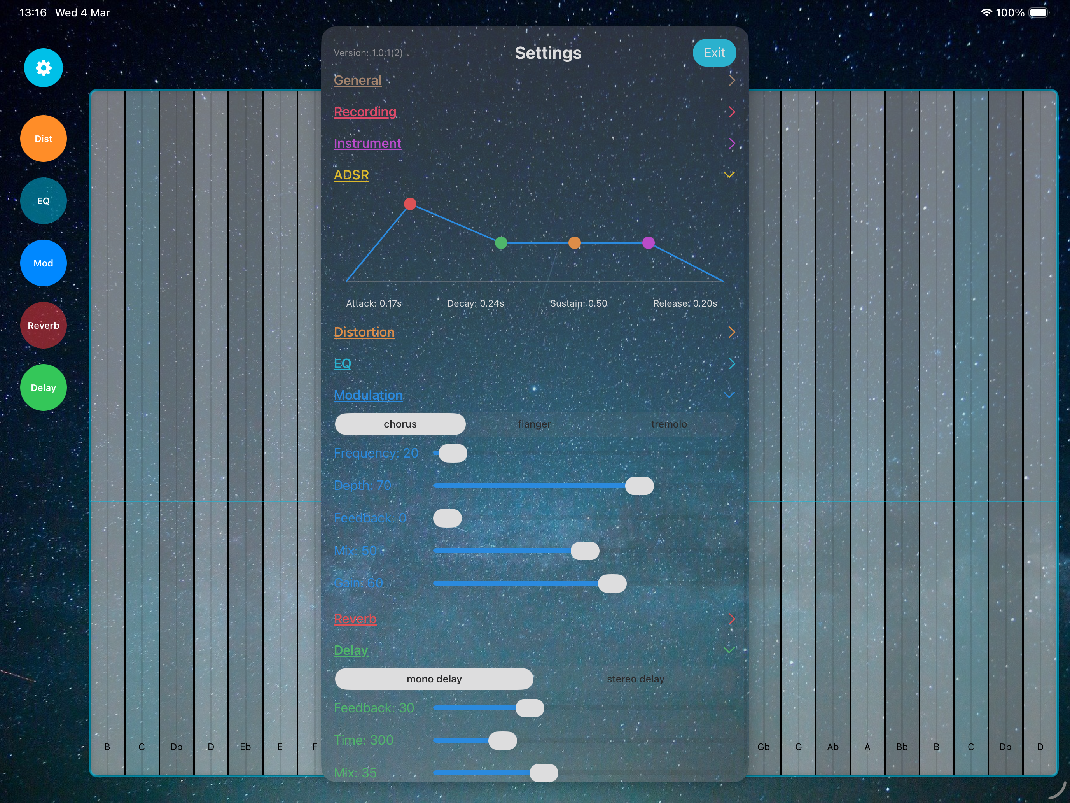Open the General settings link

point(357,81)
